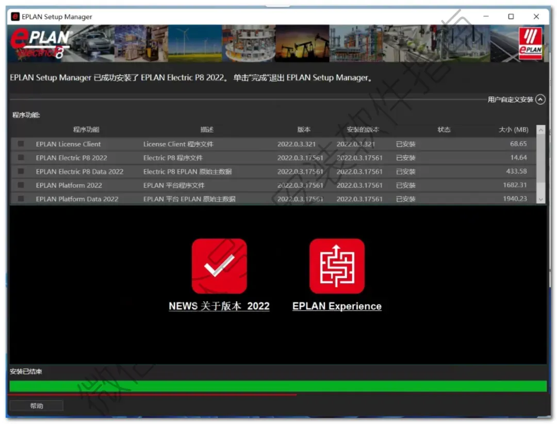
Task: Sort by 描述 column header
Action: click(207, 129)
